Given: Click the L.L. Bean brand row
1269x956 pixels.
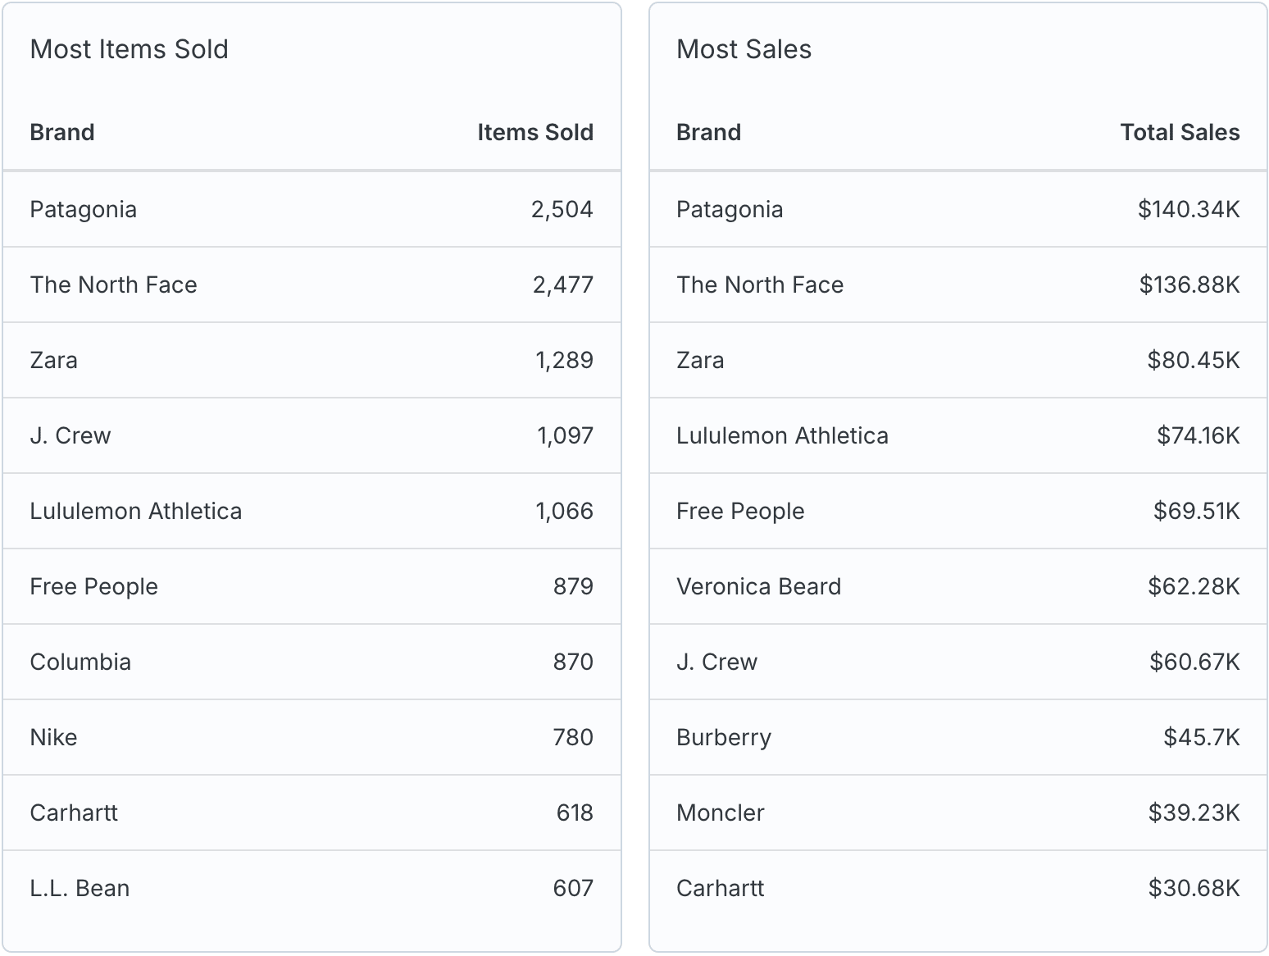Looking at the screenshot, I should (312, 888).
